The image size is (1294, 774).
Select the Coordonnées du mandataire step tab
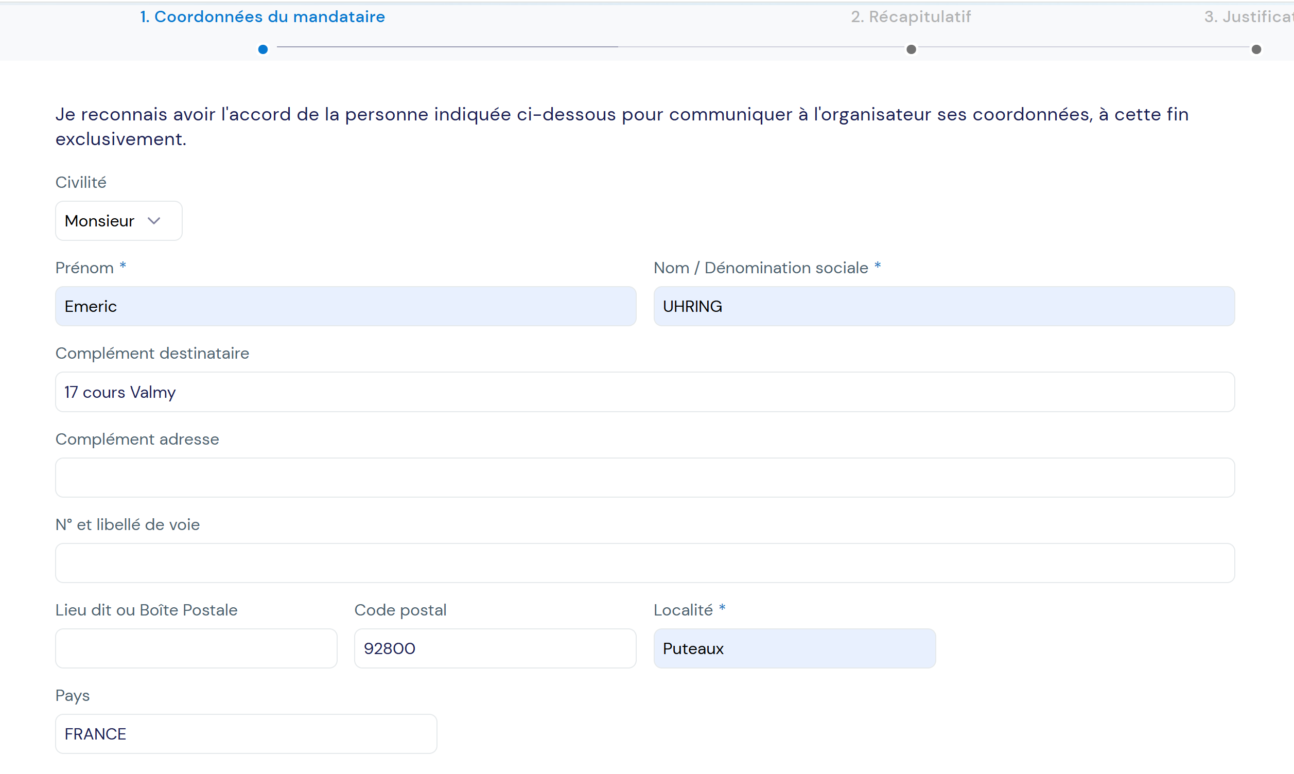(263, 16)
